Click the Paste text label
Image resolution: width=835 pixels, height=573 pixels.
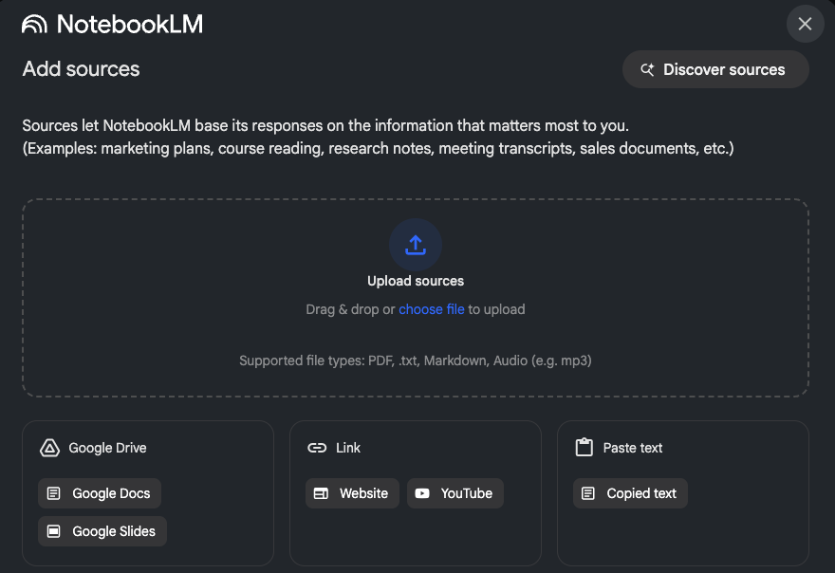pyautogui.click(x=633, y=449)
